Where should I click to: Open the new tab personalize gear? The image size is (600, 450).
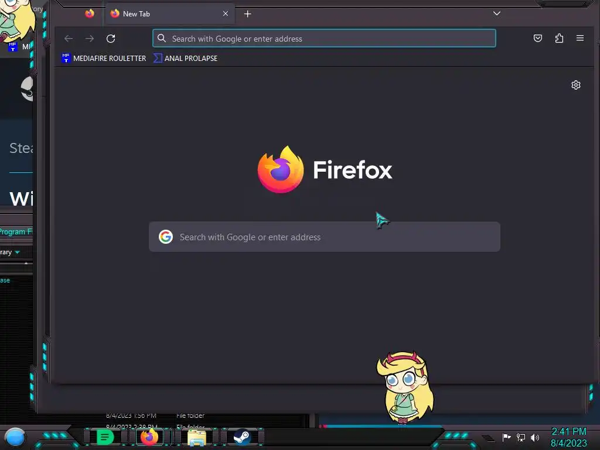576,85
